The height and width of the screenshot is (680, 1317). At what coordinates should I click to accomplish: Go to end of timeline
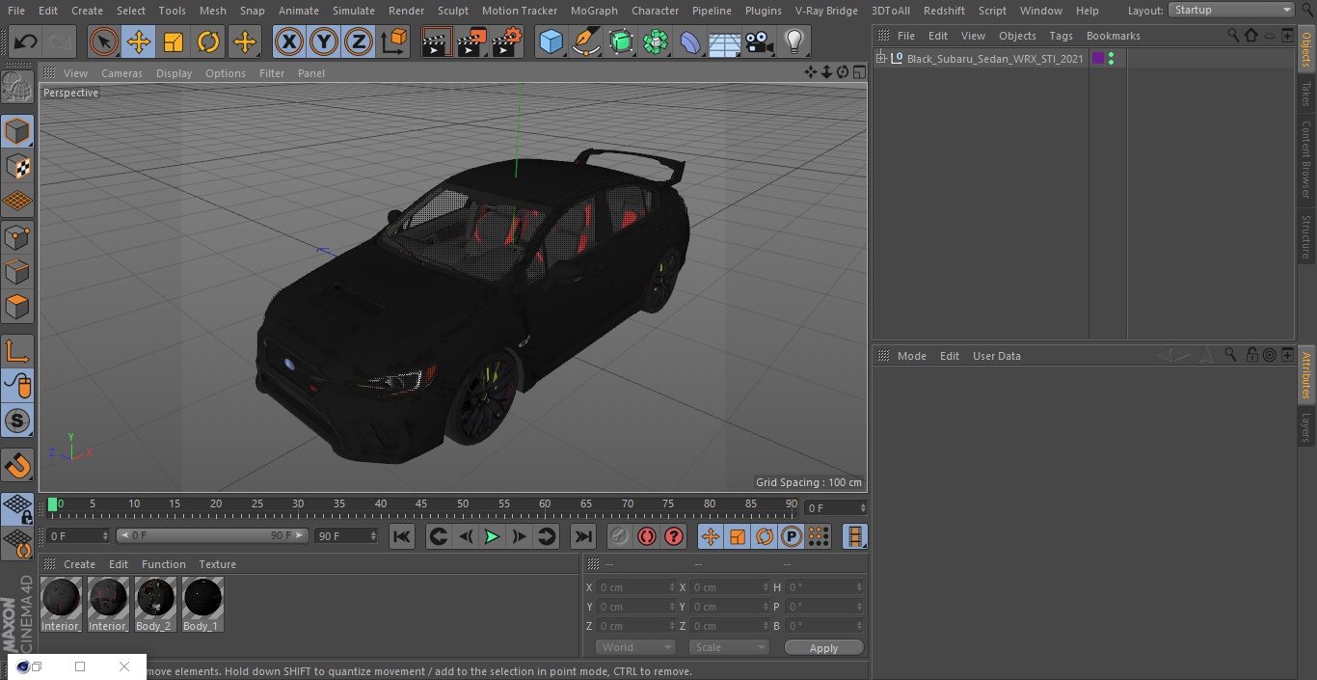tap(583, 536)
